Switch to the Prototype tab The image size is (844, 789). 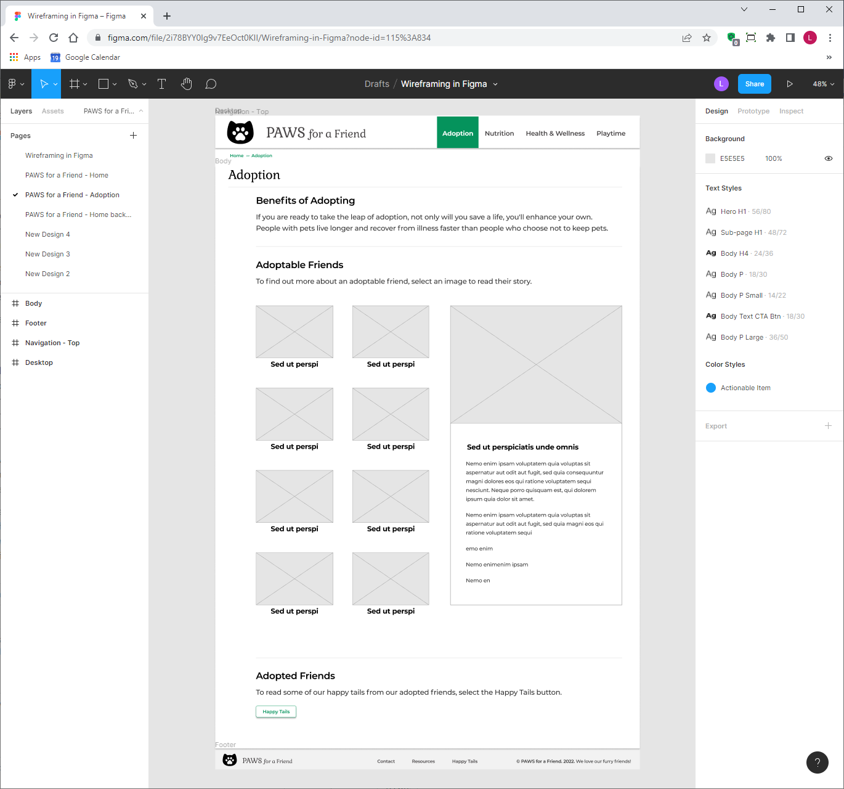tap(753, 111)
